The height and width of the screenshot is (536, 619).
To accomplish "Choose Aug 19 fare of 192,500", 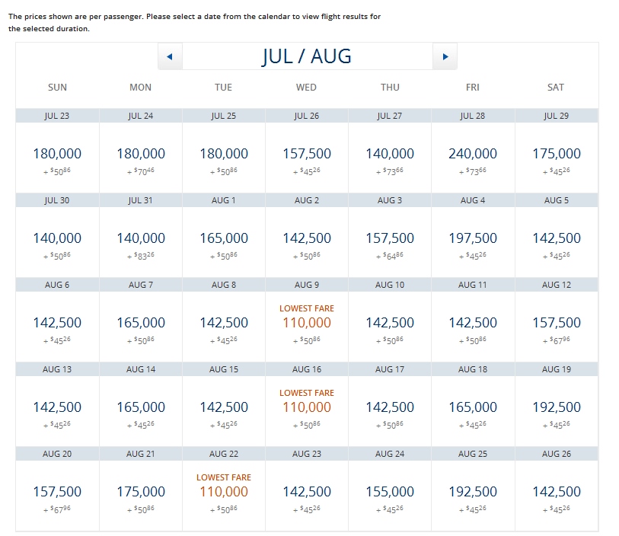I will click(556, 407).
